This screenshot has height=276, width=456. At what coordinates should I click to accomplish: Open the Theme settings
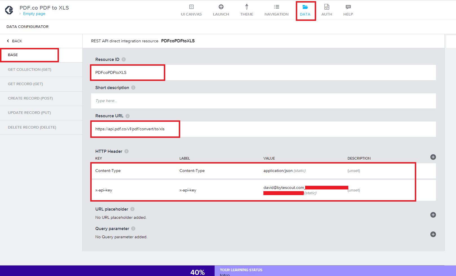(246, 10)
